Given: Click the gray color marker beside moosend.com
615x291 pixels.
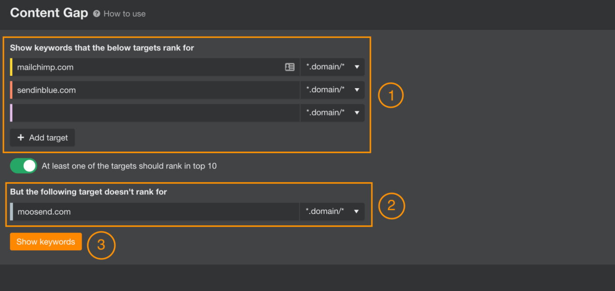Looking at the screenshot, I should click(11, 212).
